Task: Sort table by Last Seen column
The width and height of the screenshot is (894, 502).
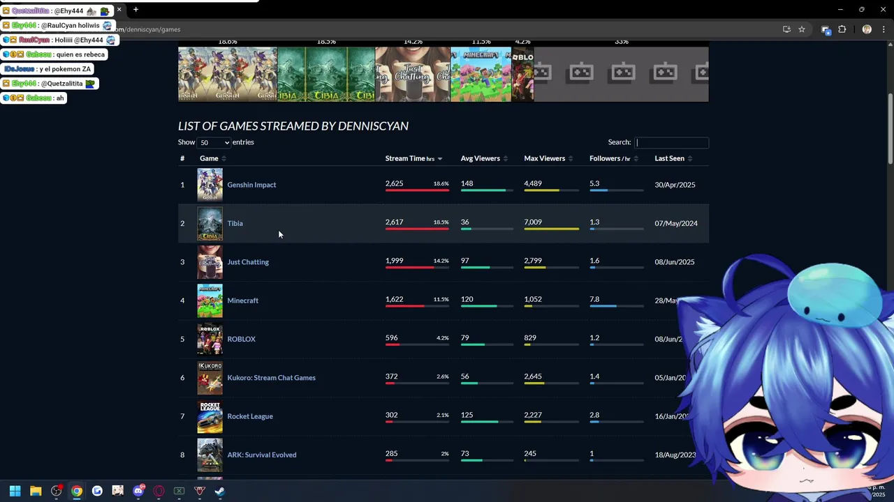Action: tap(673, 158)
